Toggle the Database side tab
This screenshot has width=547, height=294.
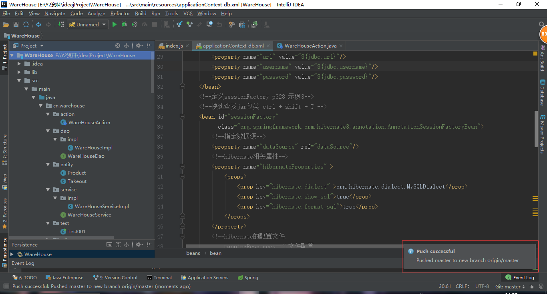[542, 93]
